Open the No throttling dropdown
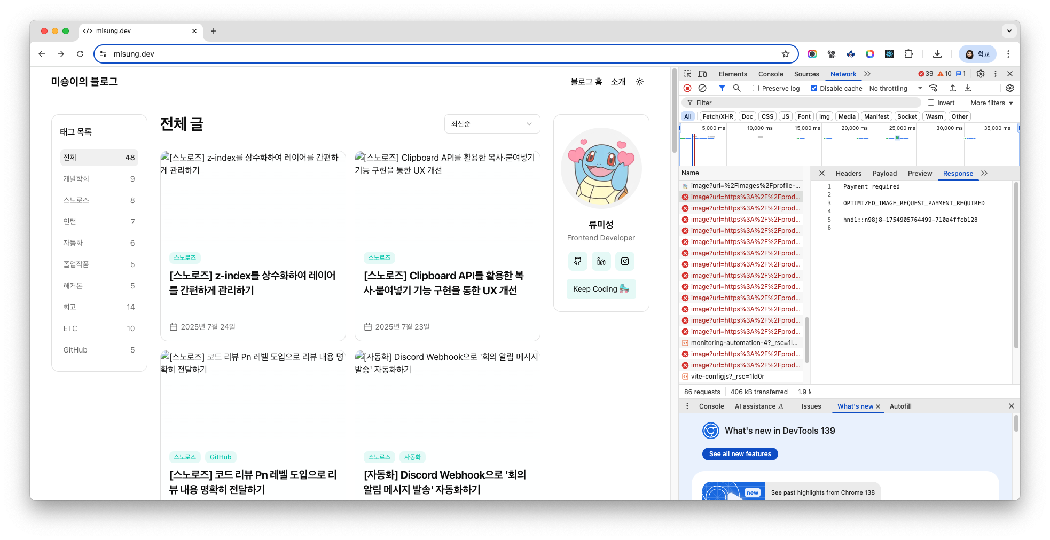 [895, 88]
